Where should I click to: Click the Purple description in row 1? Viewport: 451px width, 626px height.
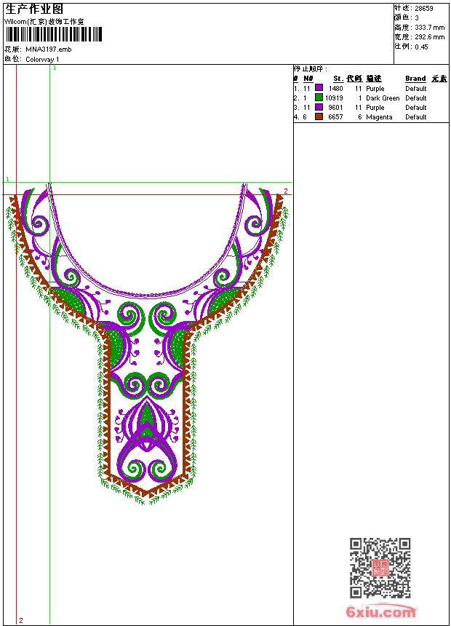[x=375, y=89]
